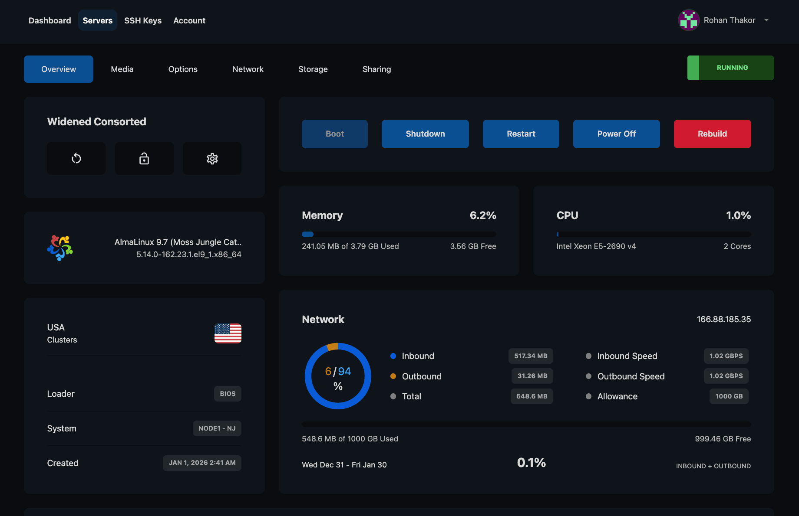The height and width of the screenshot is (516, 799).
Task: Toggle the blue Inbound legend dot
Action: (x=393, y=356)
